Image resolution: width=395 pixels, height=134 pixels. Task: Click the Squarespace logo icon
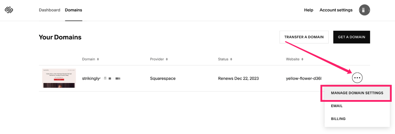point(9,10)
